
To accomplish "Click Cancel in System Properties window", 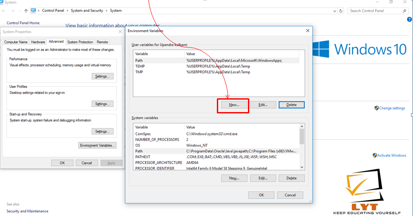I will pyautogui.click(x=87, y=163).
